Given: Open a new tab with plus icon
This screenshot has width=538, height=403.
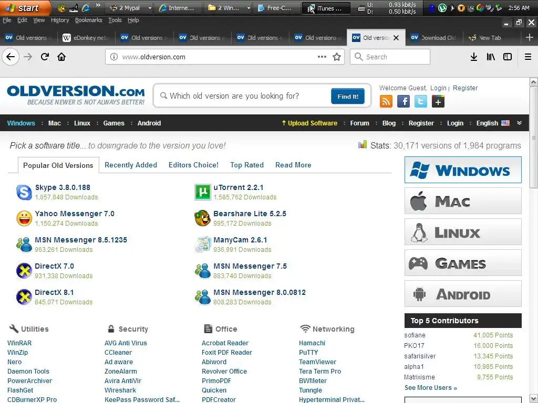Looking at the screenshot, I should (530, 37).
